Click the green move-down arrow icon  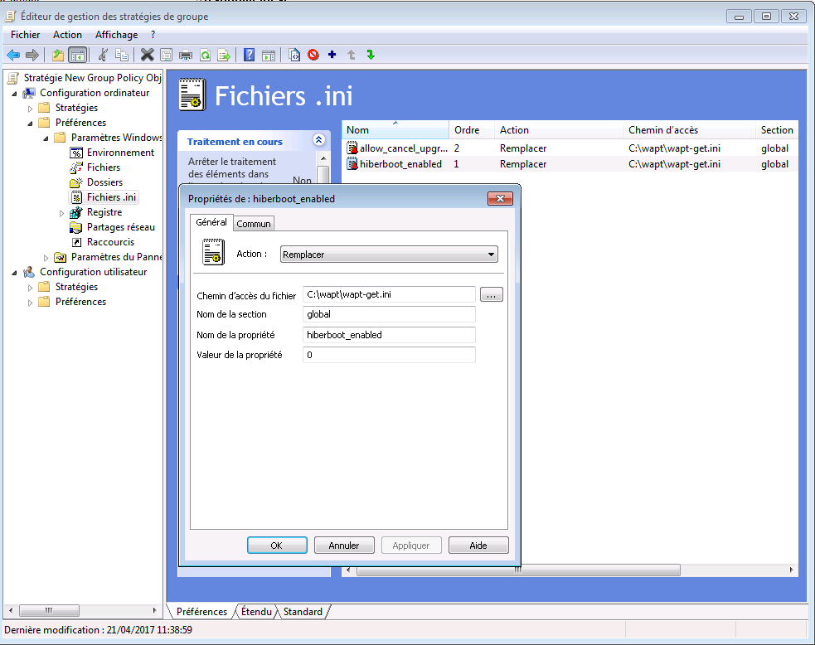(371, 55)
